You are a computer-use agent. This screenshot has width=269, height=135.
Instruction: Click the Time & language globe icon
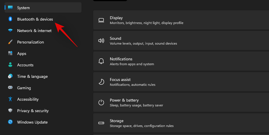(10, 76)
